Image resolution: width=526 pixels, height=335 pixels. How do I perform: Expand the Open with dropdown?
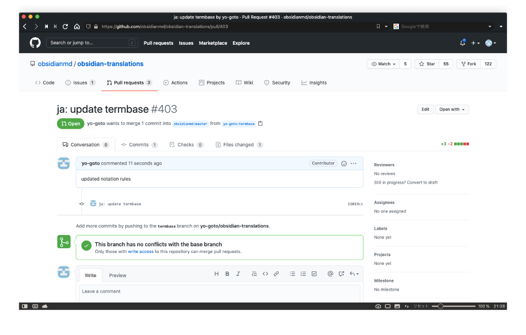[x=452, y=109]
